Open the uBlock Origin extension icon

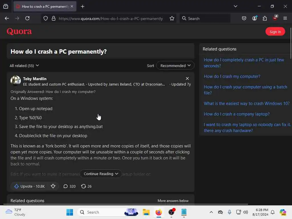(x=275, y=18)
